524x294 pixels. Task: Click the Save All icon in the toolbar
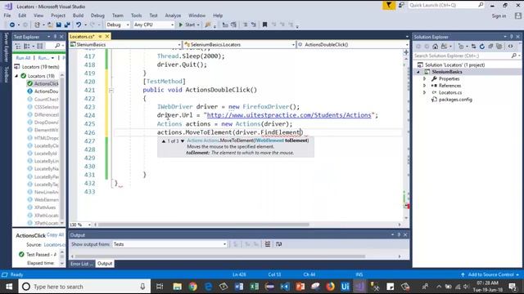click(x=67, y=24)
